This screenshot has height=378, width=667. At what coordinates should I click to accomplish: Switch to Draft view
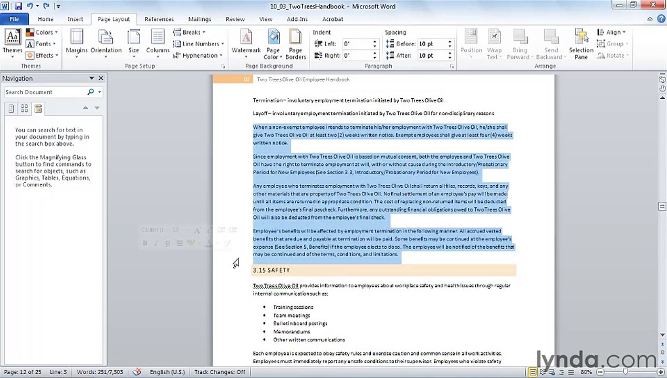(571, 372)
